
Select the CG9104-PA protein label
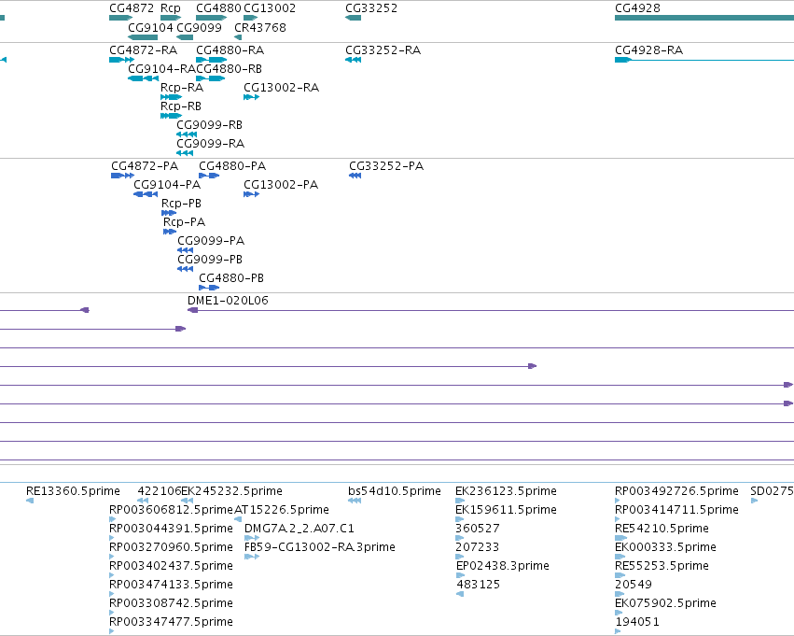click(167, 185)
